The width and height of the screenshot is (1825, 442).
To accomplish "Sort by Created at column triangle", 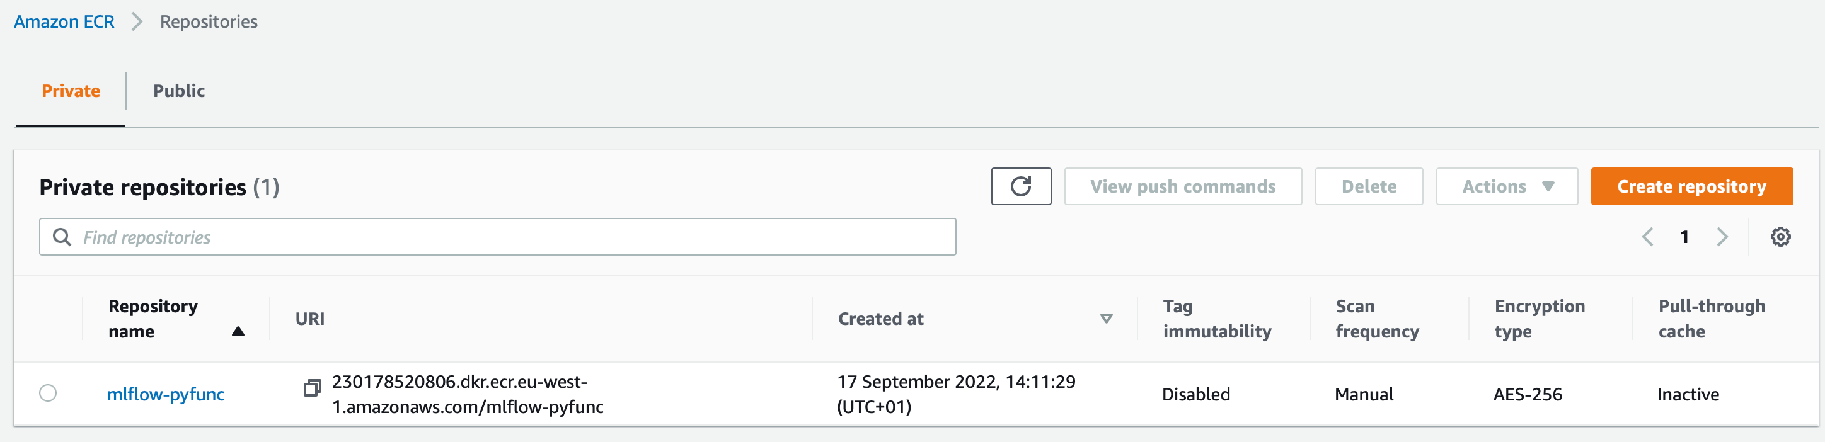I will [1106, 319].
